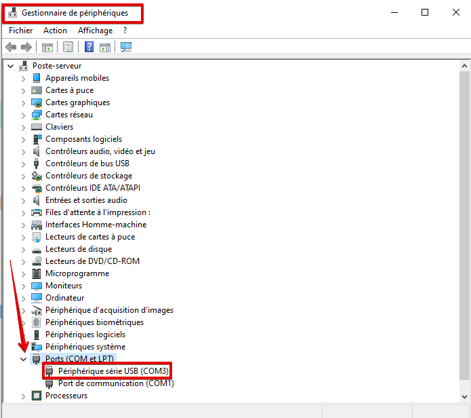471x418 pixels.
Task: Click the Composants logiciels icon
Action: pos(37,139)
